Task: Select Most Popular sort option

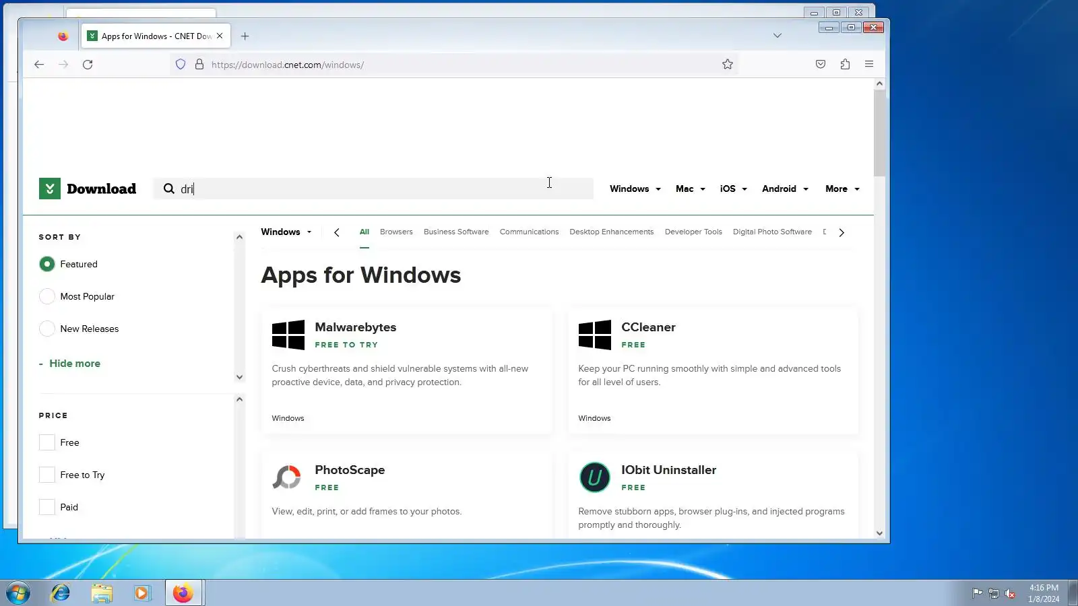Action: point(47,296)
